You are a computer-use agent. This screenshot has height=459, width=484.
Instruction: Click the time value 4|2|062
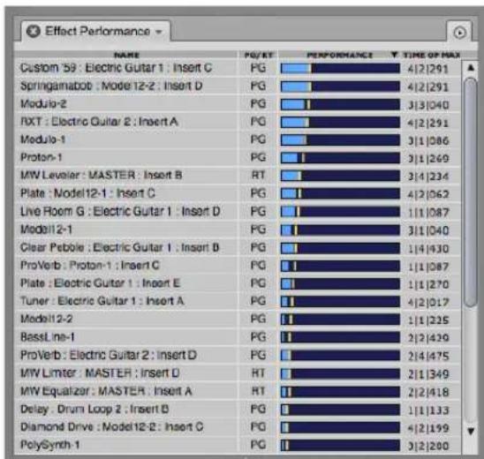coord(428,195)
